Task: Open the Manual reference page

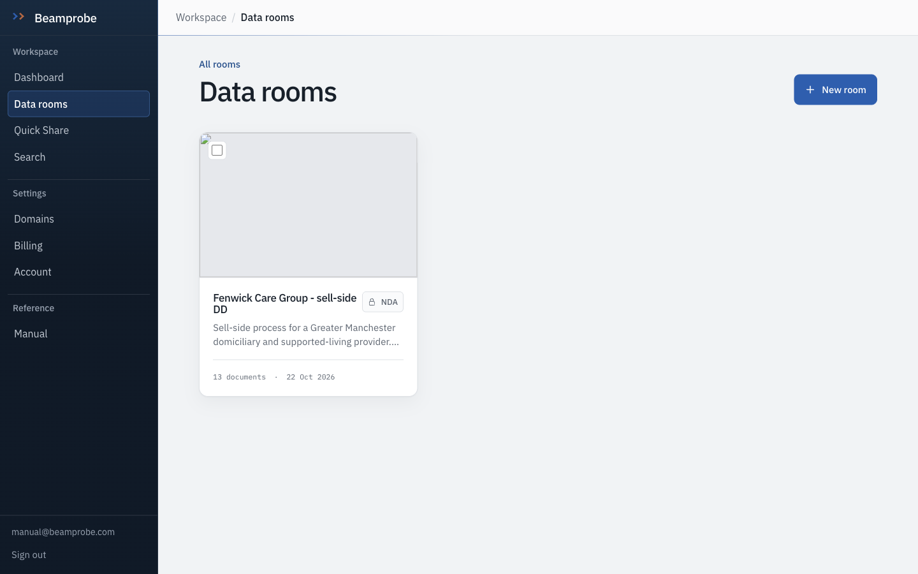Action: (x=78, y=334)
